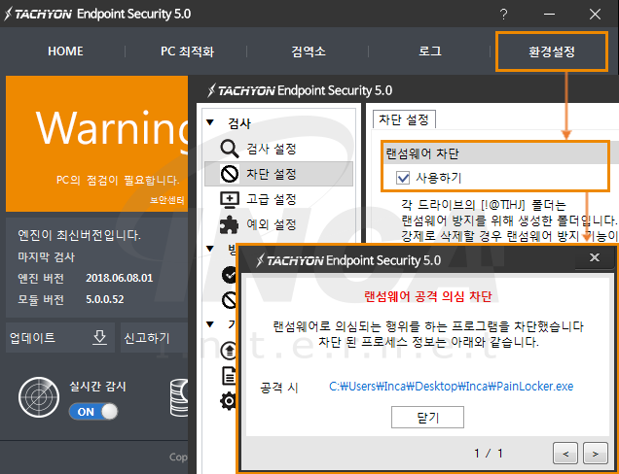Switch to PC 최적화 tab

pos(187,51)
